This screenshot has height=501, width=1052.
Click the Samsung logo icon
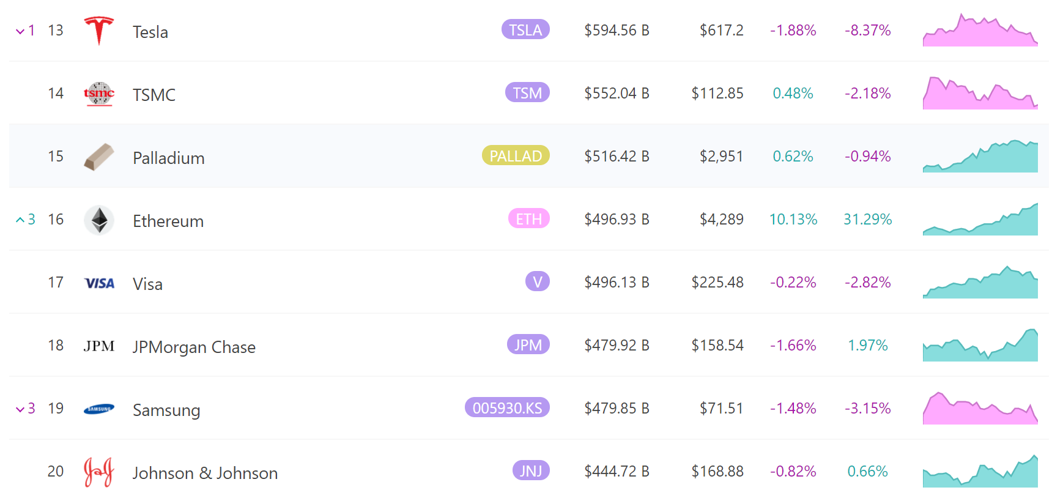[x=98, y=409]
